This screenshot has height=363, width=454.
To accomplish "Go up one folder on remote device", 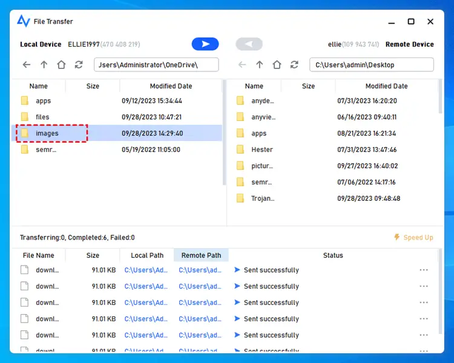I will [260, 65].
